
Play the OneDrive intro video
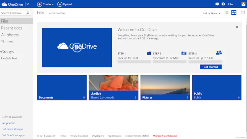click(77, 47)
